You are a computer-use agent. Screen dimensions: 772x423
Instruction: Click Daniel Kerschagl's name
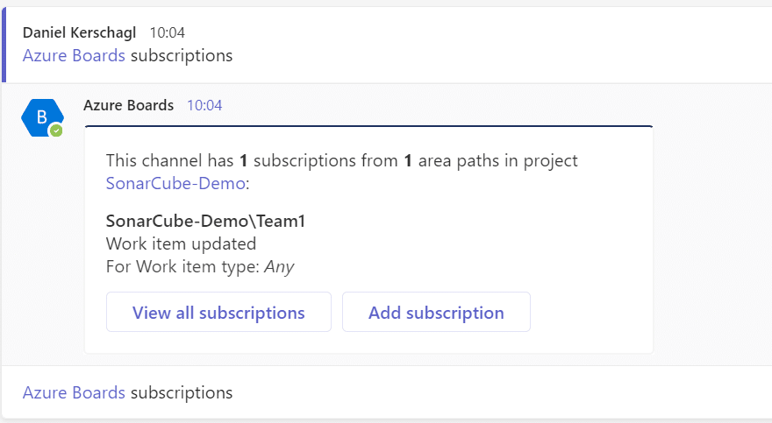(x=79, y=32)
